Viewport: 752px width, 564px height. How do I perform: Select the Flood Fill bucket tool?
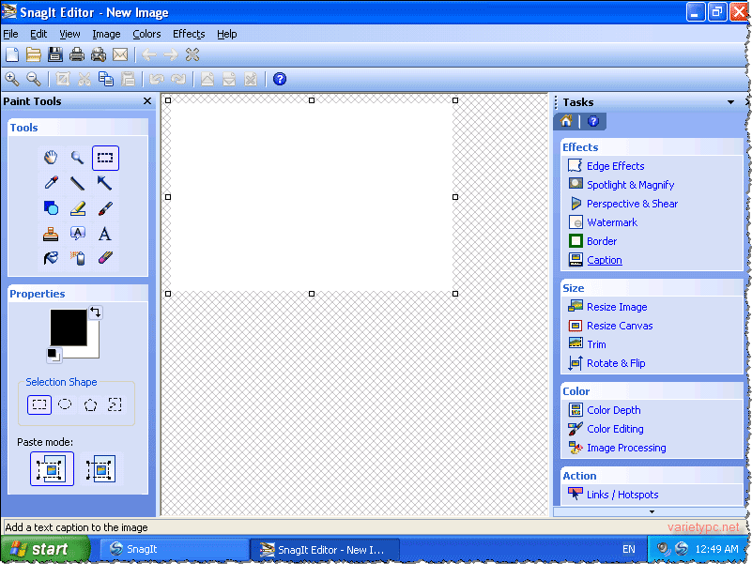pos(51,258)
